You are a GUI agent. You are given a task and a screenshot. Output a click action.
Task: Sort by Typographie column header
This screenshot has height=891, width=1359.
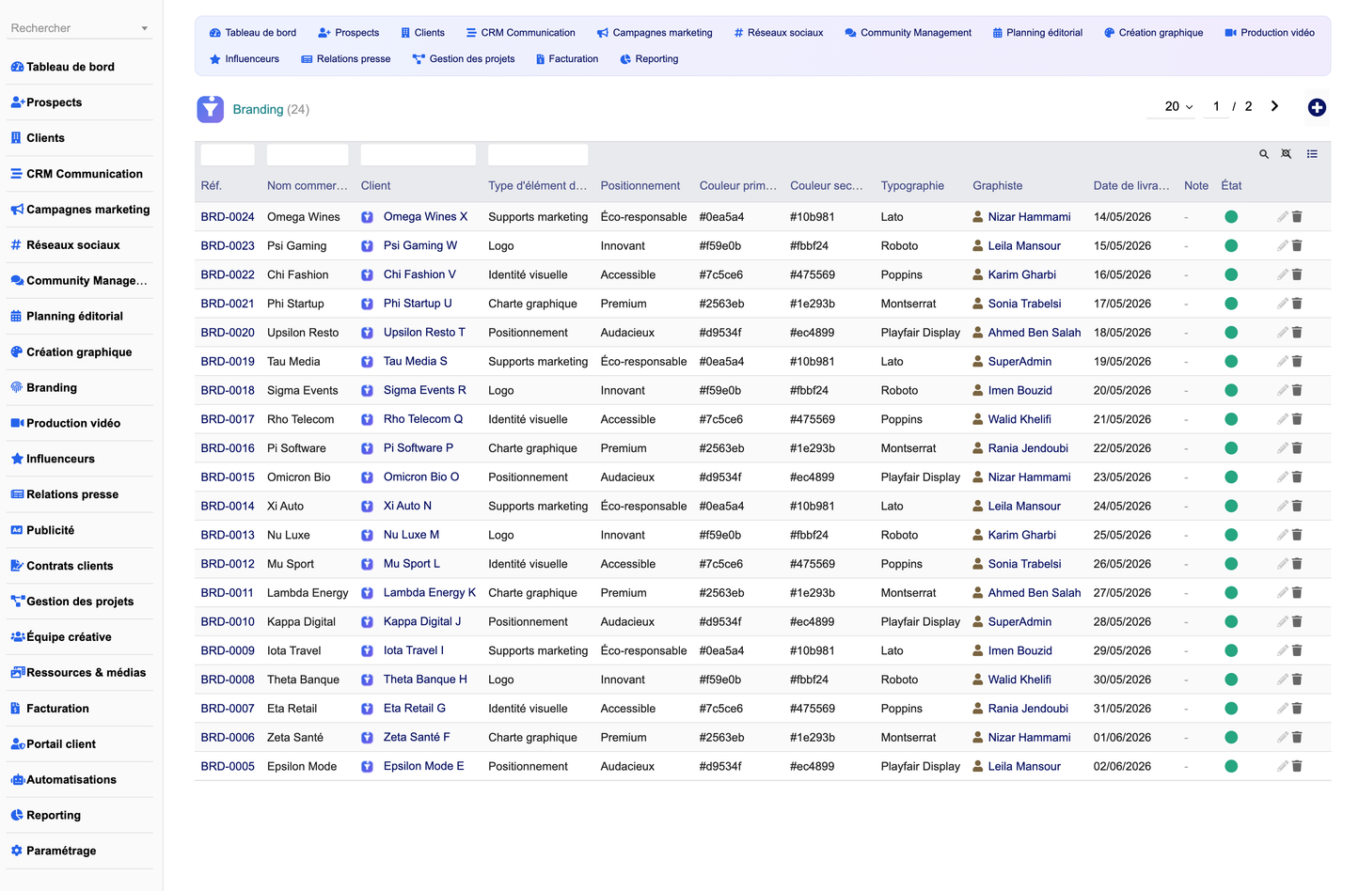[x=912, y=186]
